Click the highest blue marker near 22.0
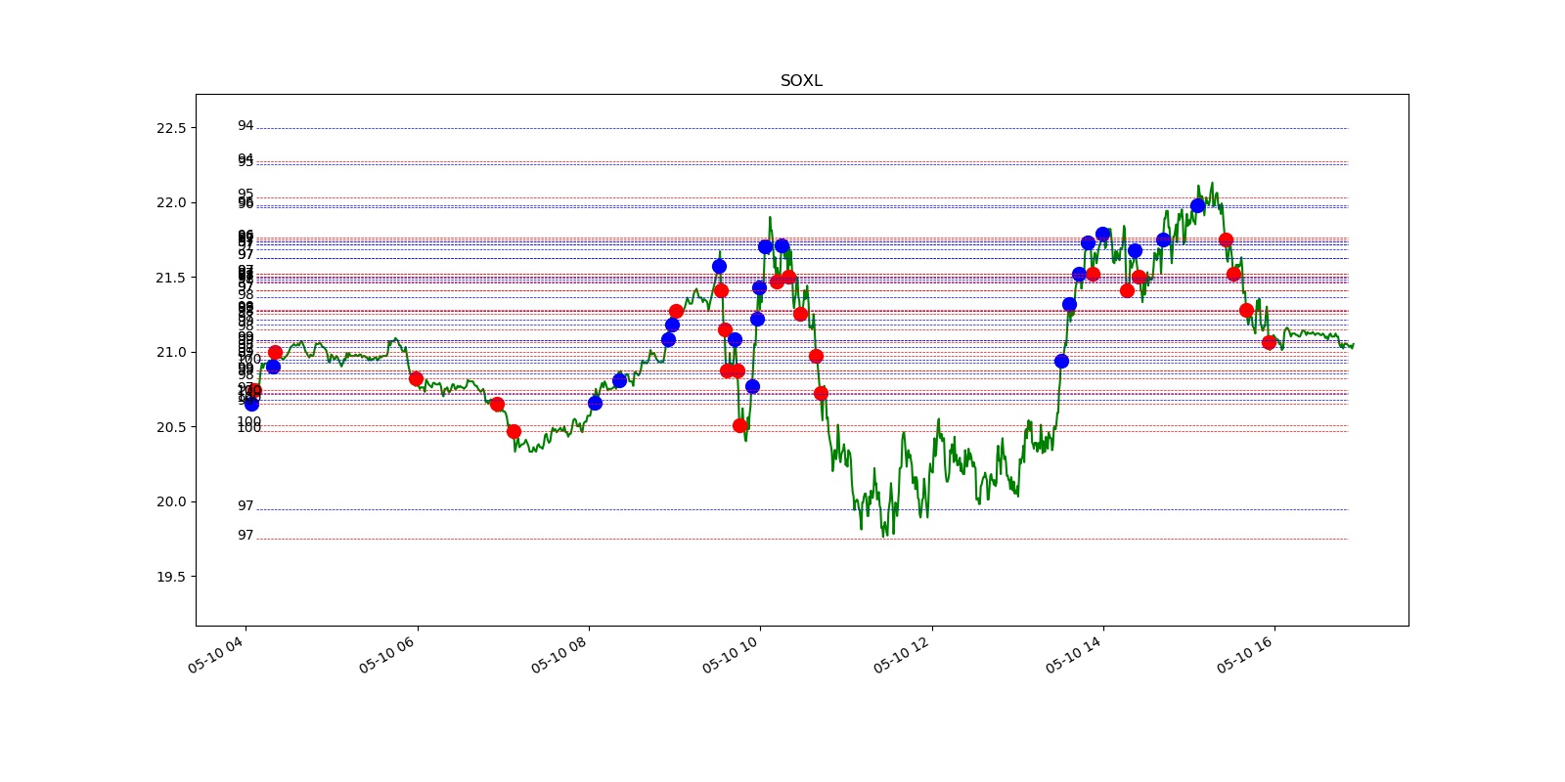The width and height of the screenshot is (1565, 782). tap(1197, 205)
